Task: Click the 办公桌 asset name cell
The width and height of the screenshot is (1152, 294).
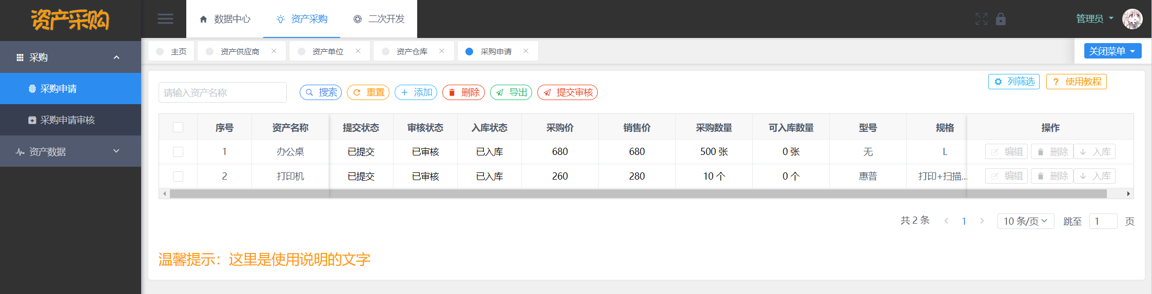Action: 290,152
